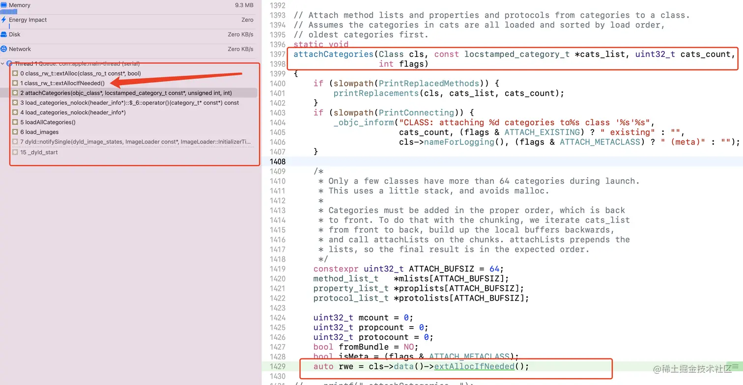
Task: Click frame icon beside loadAllCategories row
Action: pyautogui.click(x=15, y=122)
